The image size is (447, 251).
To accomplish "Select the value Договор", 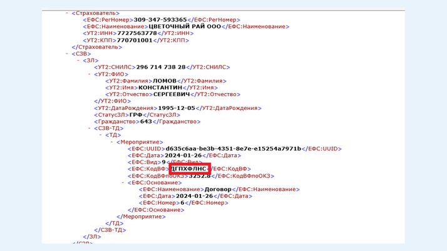I will pos(218,189).
